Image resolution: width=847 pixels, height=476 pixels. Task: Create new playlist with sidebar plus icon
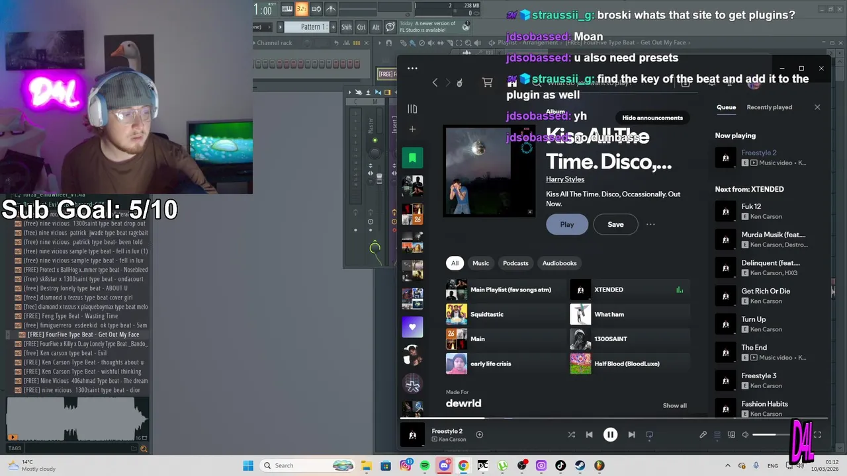tap(412, 129)
